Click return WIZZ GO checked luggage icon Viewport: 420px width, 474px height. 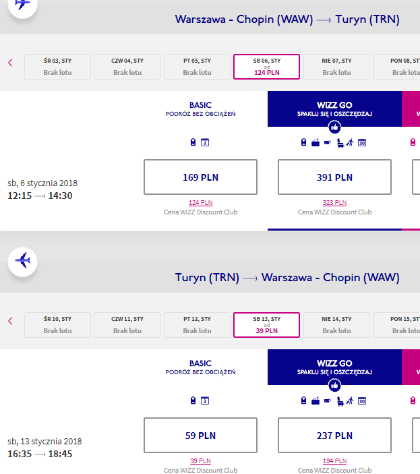pos(328,401)
